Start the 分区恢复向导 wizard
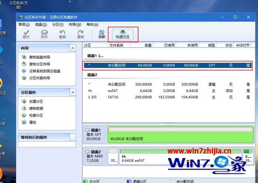 click(x=40, y=78)
